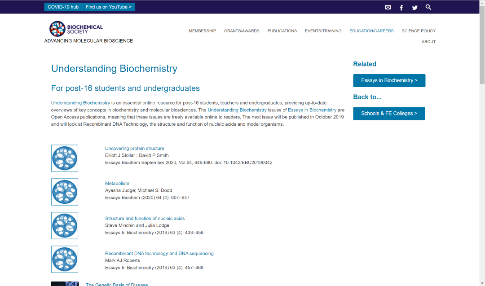Click the Metabolism article thumbnail icon
This screenshot has width=485, height=286.
coord(65,192)
